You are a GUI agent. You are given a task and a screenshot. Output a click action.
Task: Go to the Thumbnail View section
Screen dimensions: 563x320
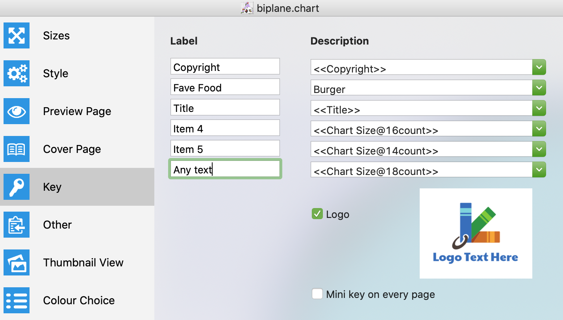click(83, 263)
